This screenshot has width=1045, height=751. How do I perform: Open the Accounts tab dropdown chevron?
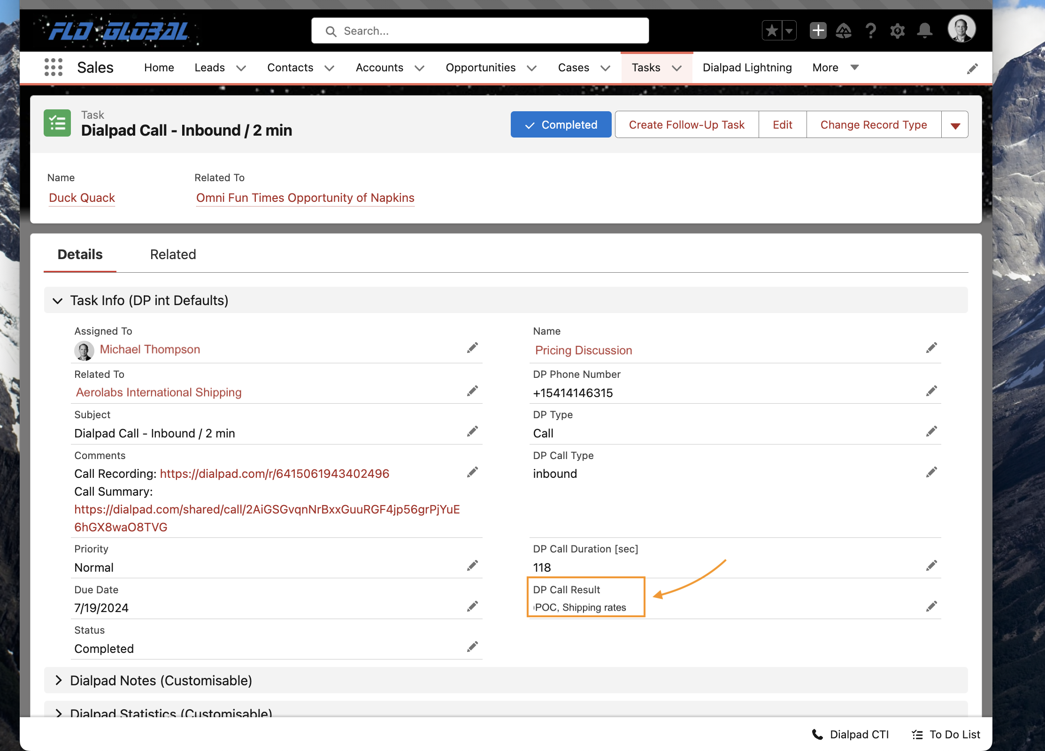[419, 68]
